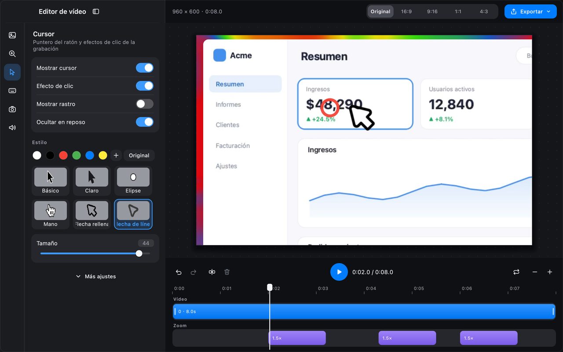Enable Mostrar rastro switch
Image resolution: width=563 pixels, height=352 pixels.
(145, 104)
